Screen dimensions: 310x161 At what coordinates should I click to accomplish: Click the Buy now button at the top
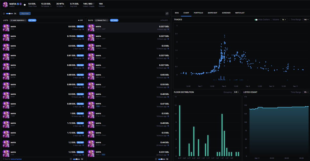(x=25, y=13)
